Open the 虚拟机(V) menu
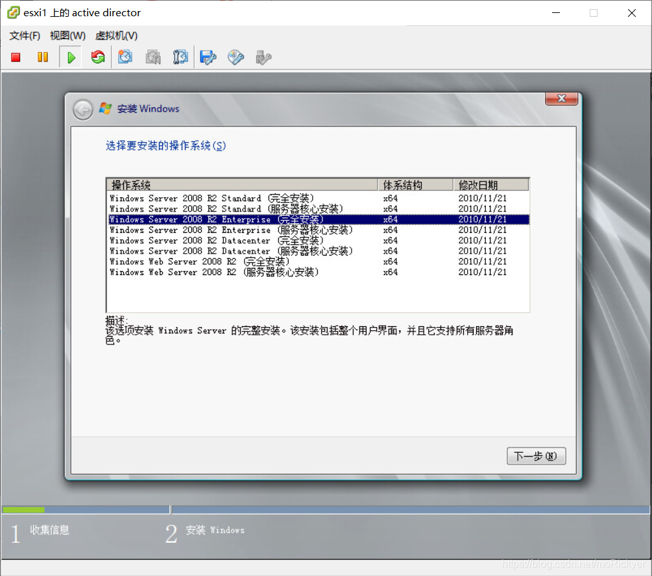 tap(116, 36)
